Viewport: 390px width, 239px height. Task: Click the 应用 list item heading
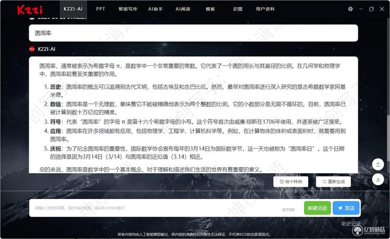(56, 131)
